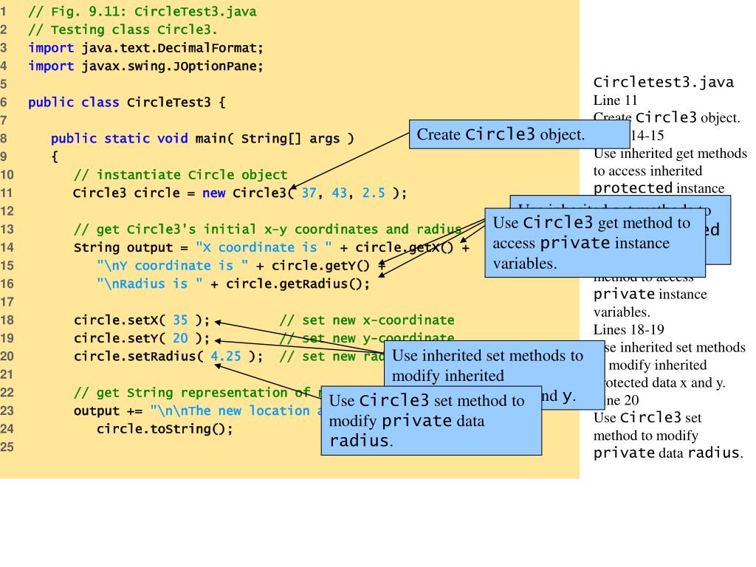This screenshot has width=756, height=567.
Task: Click line number 20 in the gutter
Action: 7,357
